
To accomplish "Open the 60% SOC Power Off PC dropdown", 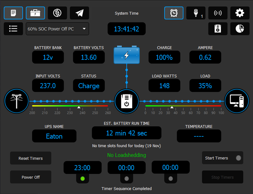I will tap(57, 29).
